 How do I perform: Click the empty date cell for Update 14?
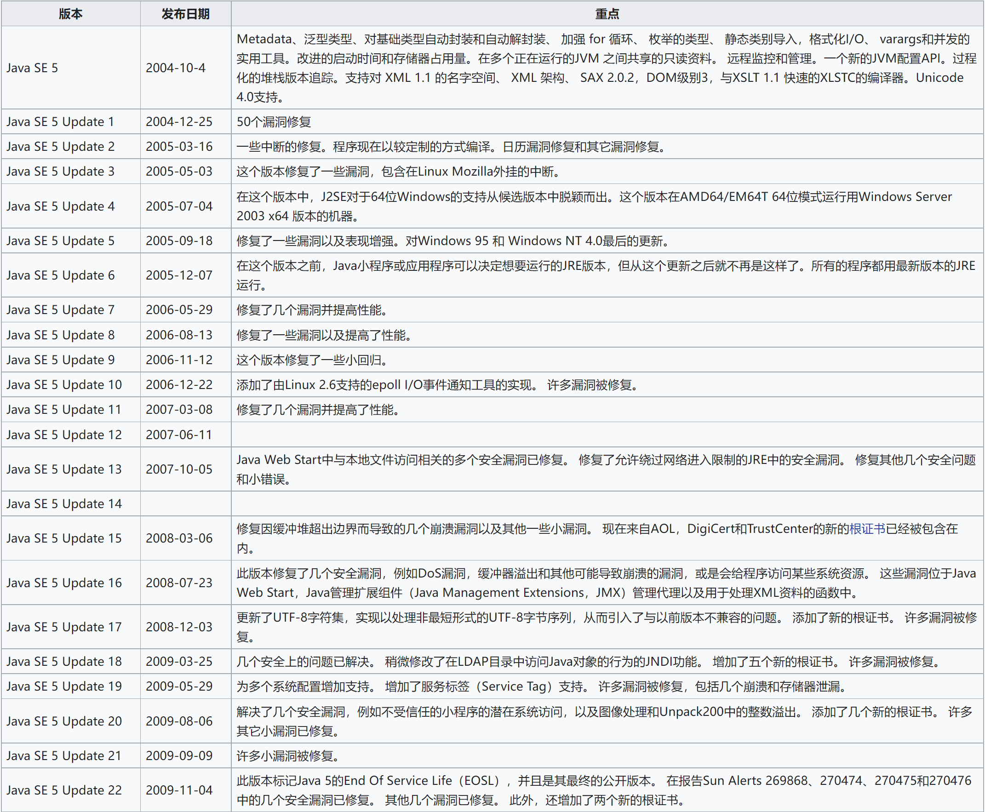(x=185, y=504)
